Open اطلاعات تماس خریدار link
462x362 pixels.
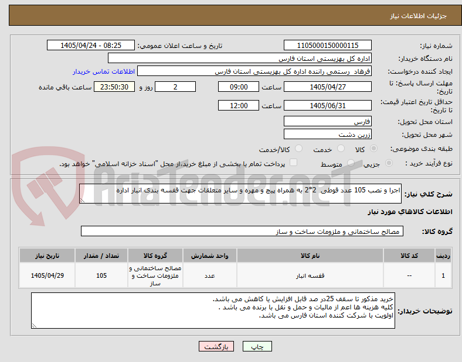(104, 71)
